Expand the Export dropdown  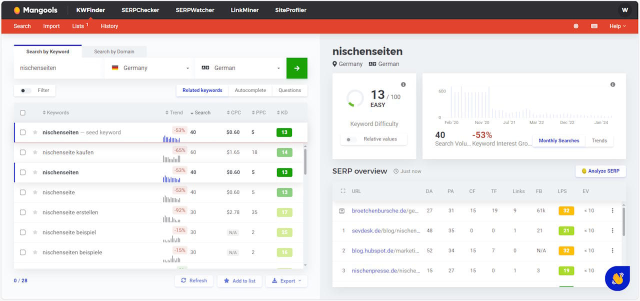[286, 281]
